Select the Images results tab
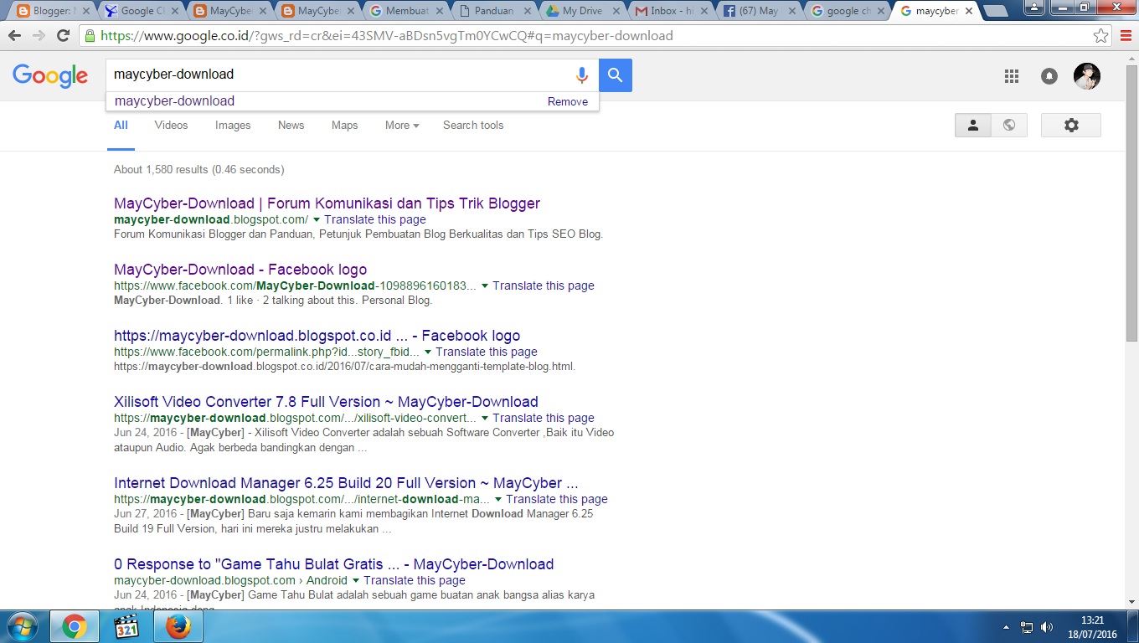This screenshot has height=643, width=1139. tap(233, 126)
